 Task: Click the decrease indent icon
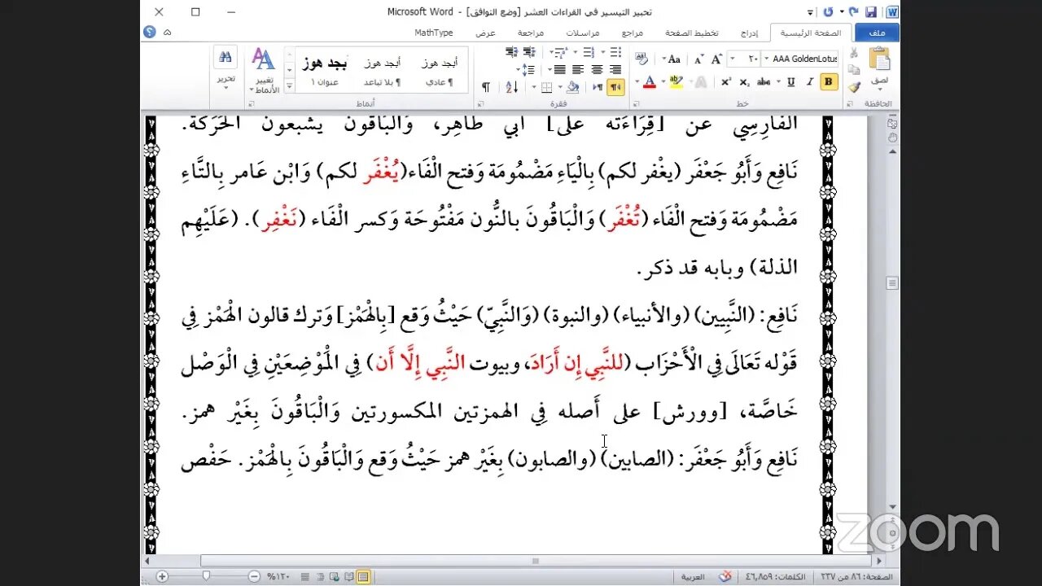pyautogui.click(x=530, y=52)
